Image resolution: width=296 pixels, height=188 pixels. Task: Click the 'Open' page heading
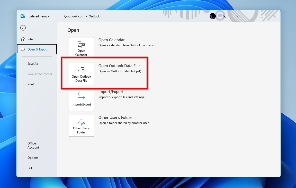(x=73, y=30)
